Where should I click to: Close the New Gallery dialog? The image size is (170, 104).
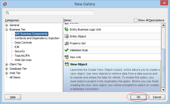[164, 3]
